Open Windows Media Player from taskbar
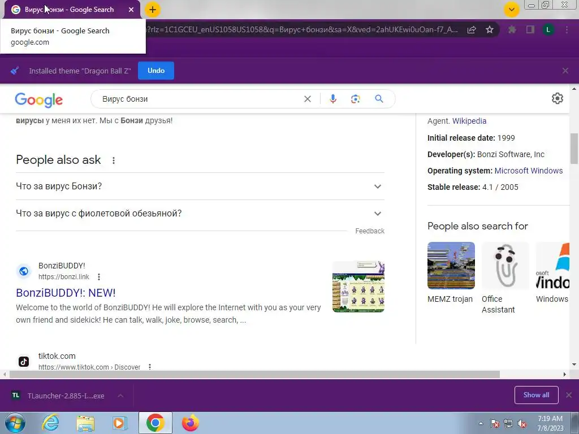This screenshot has width=579, height=434. point(120,423)
